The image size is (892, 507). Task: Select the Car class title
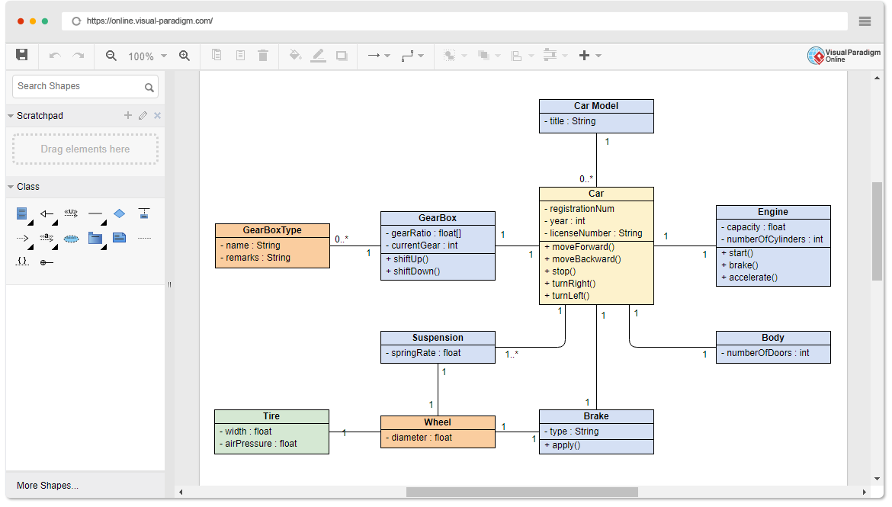pos(596,194)
